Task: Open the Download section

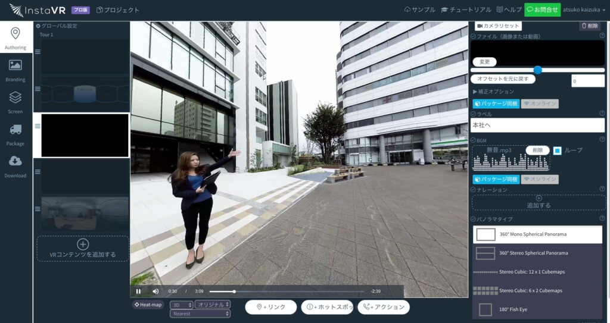Action: (15, 167)
